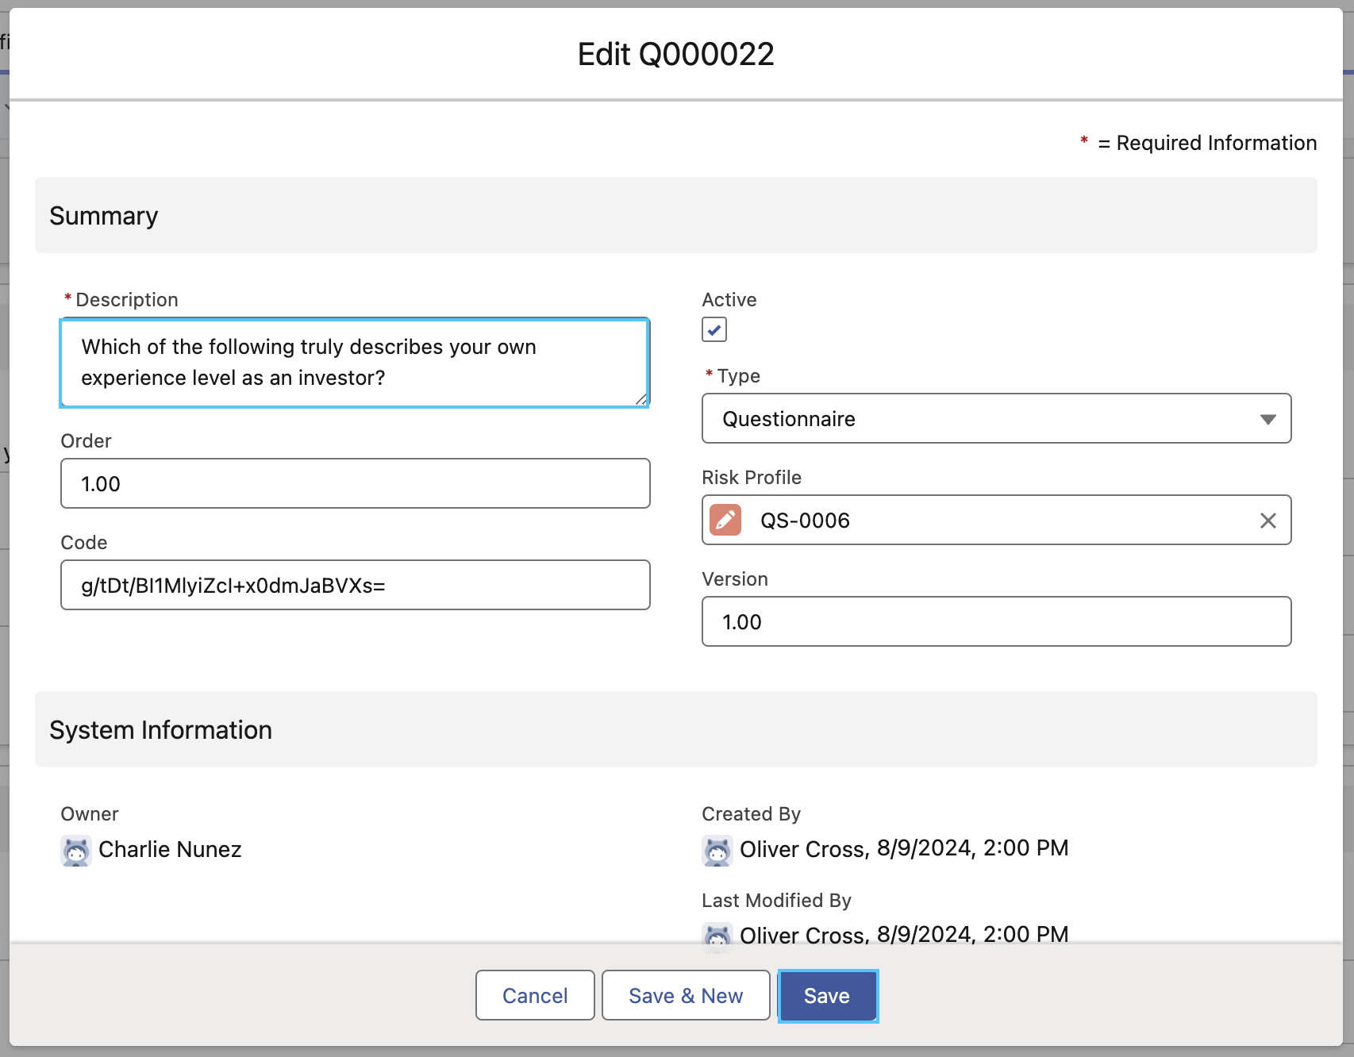This screenshot has height=1057, width=1354.
Task: Click the Description textarea resize handle
Action: click(x=641, y=399)
